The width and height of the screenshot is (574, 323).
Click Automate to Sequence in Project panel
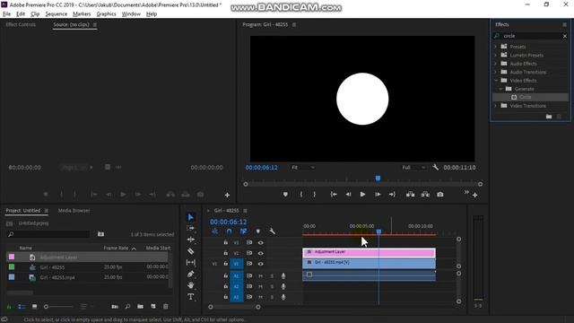(115, 307)
